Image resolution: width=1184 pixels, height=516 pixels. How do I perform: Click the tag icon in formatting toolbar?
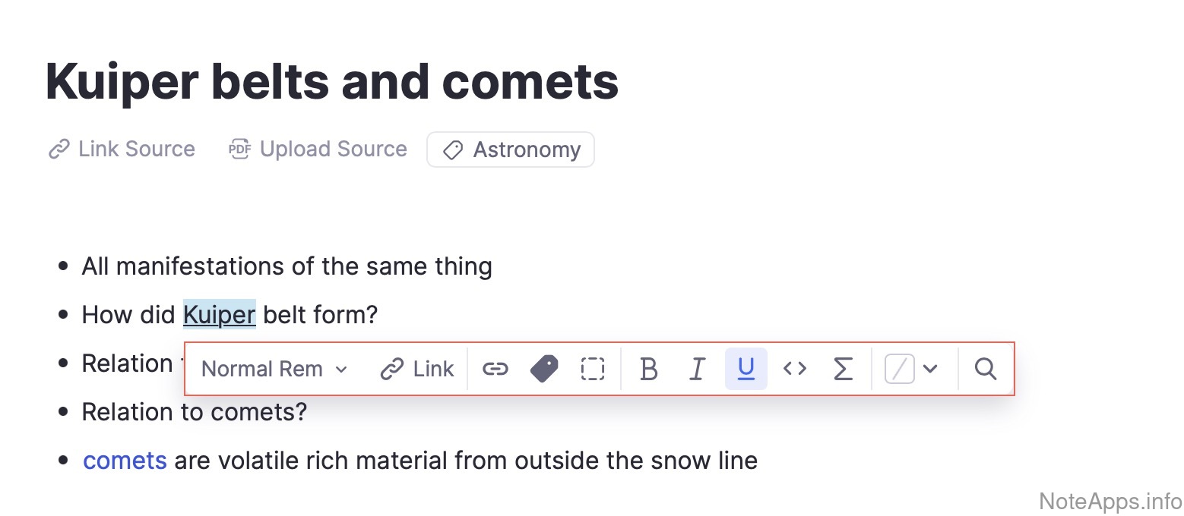click(x=544, y=369)
